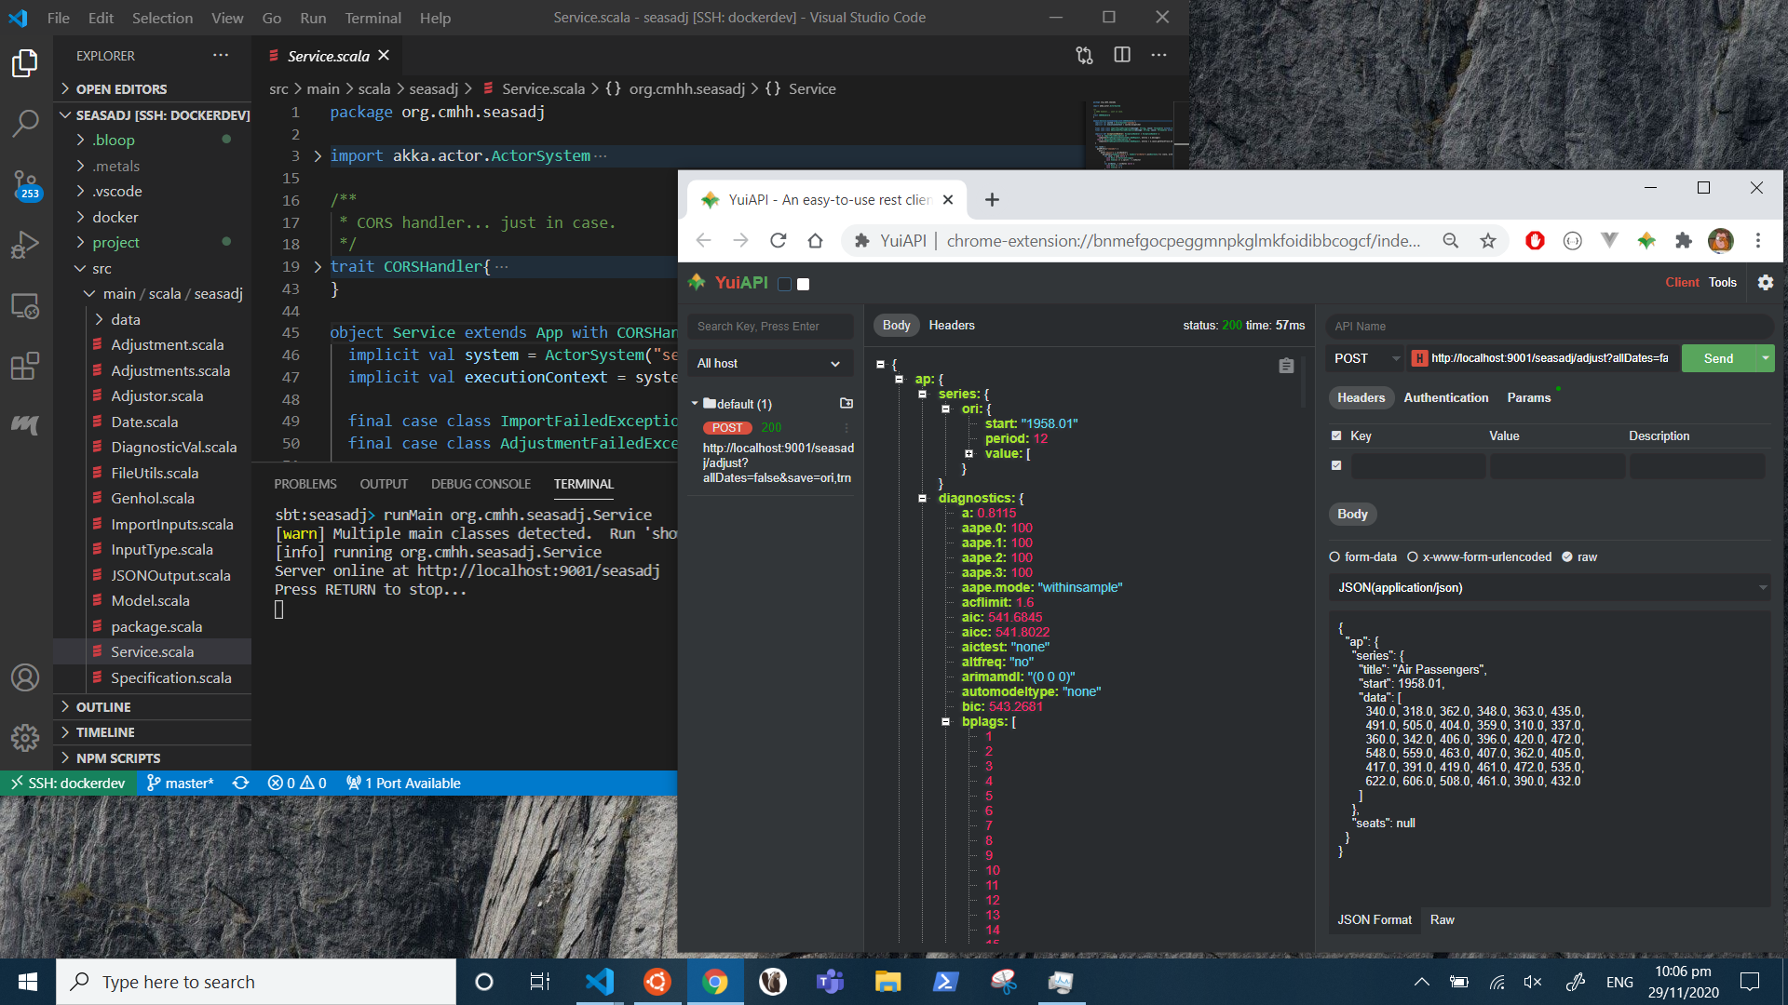Screen dimensions: 1788x1005
Task: Click the Split Editor icon
Action: click(1122, 56)
